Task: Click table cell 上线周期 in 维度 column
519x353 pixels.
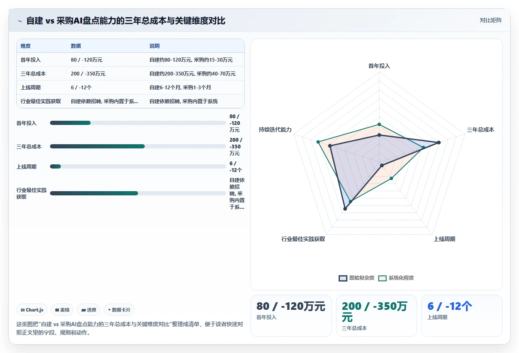Action: (x=31, y=88)
